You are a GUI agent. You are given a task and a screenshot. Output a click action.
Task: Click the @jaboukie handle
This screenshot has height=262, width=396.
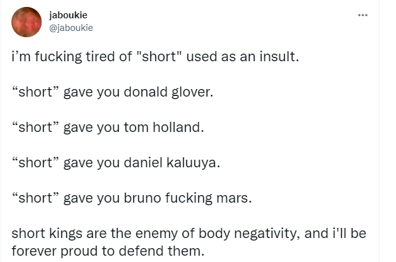(x=71, y=27)
